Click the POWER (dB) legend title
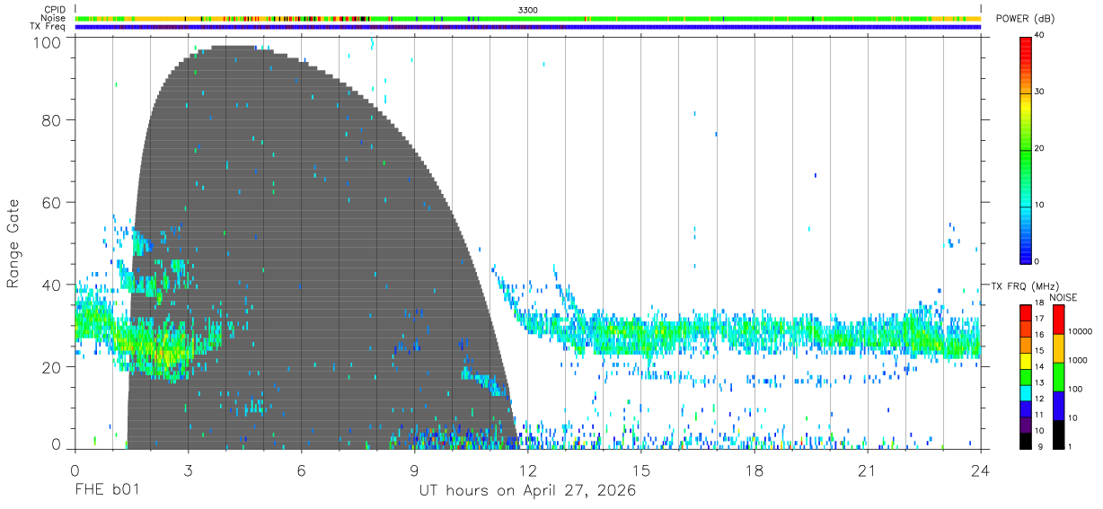1103x509 pixels. click(x=1024, y=19)
